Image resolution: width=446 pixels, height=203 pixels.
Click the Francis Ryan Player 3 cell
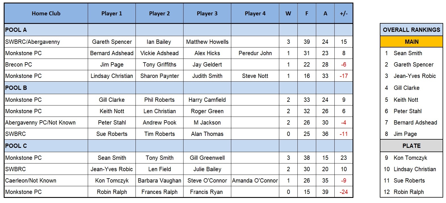[207, 192]
